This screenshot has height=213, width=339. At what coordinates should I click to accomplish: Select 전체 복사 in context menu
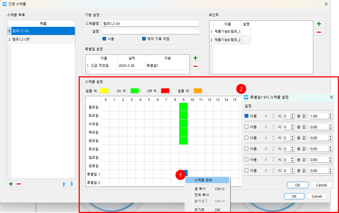point(202,195)
